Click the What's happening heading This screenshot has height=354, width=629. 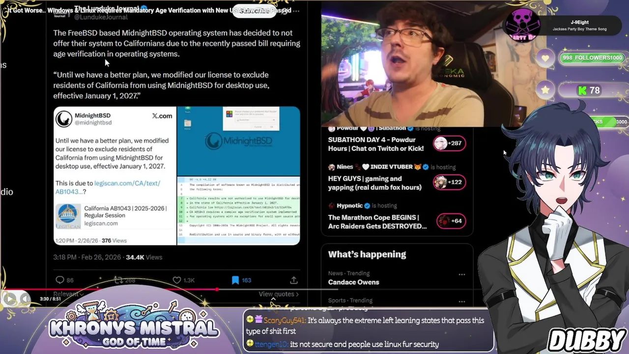[367, 254]
